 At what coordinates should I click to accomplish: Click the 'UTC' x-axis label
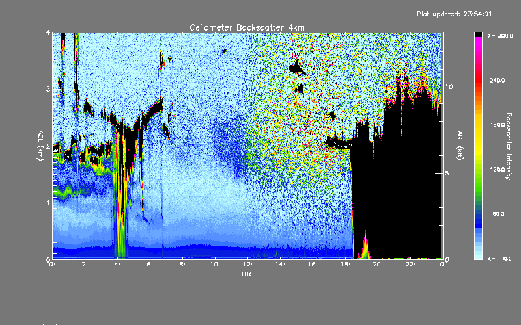(x=247, y=274)
